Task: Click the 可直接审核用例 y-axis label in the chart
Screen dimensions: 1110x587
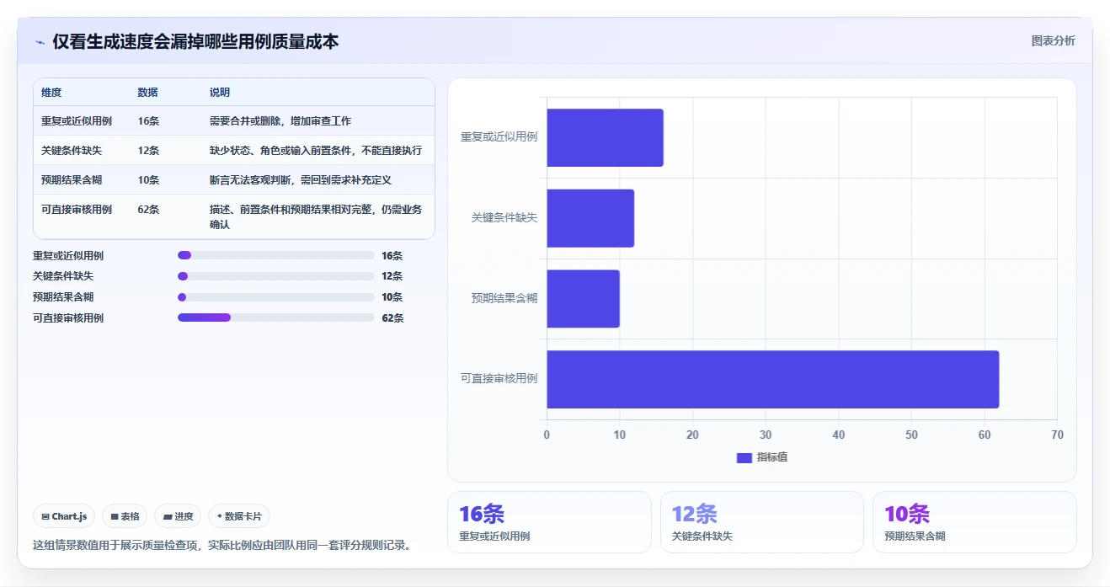Action: pos(499,379)
